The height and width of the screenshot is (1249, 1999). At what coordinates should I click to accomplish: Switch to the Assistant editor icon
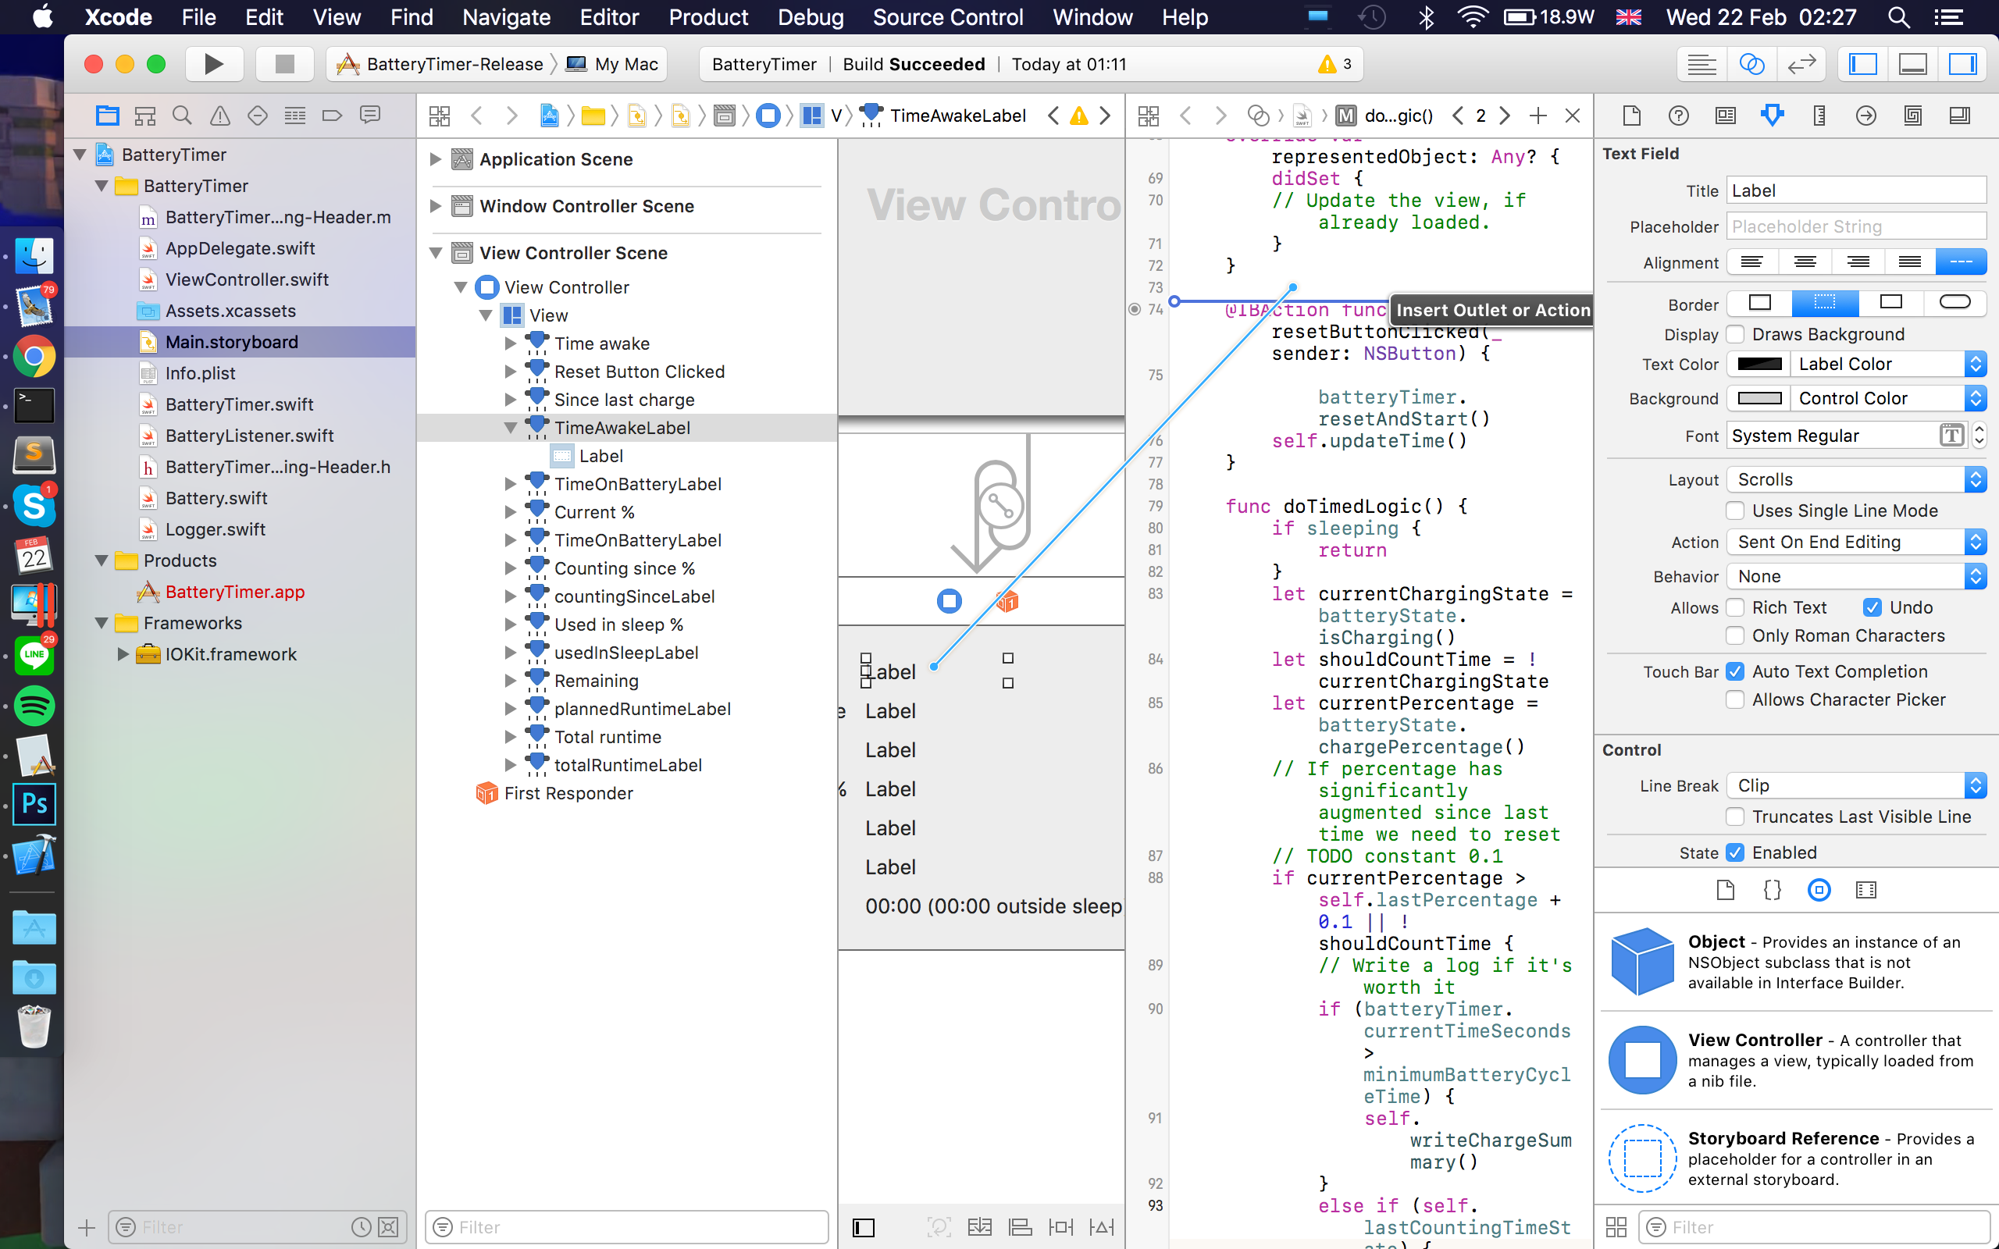coord(1751,63)
